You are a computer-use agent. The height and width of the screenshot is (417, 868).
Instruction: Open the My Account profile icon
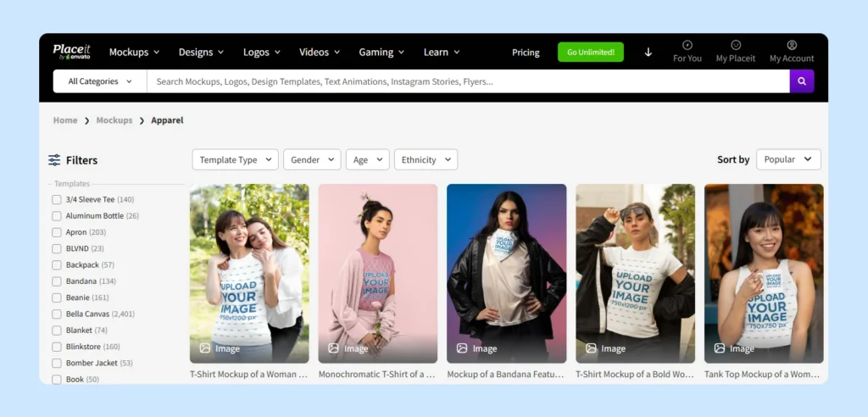pos(791,46)
